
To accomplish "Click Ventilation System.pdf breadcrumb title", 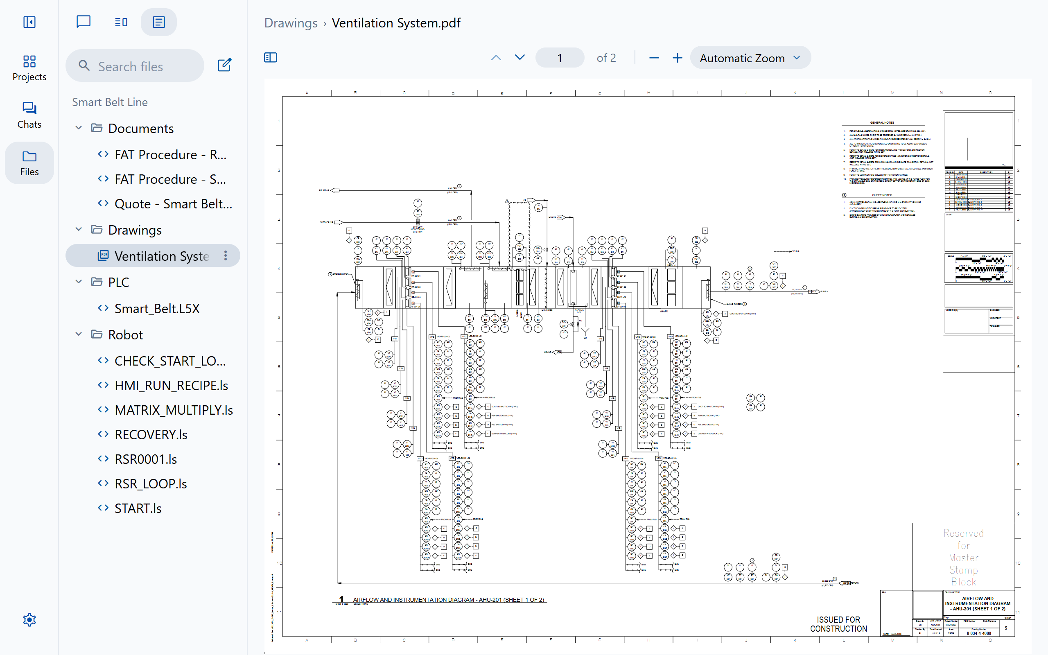I will pyautogui.click(x=396, y=23).
